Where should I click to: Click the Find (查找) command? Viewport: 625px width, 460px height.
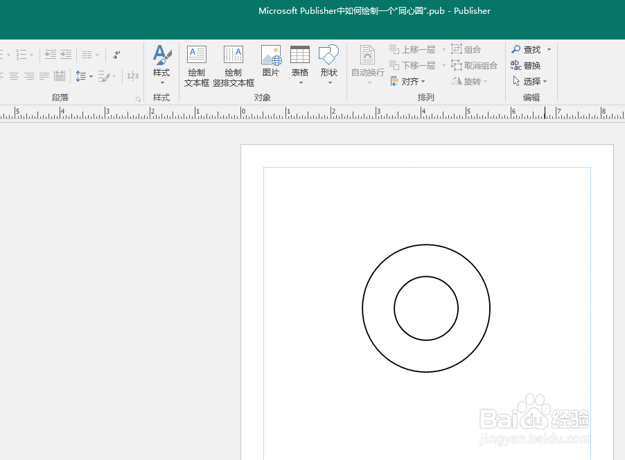[x=531, y=49]
